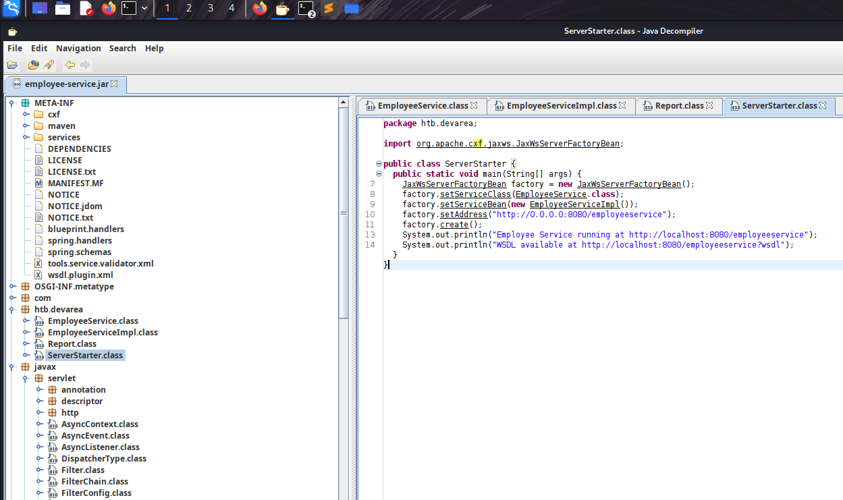The height and width of the screenshot is (500, 843).
Task: Close the employee-service.jar tab
Action: click(x=114, y=84)
